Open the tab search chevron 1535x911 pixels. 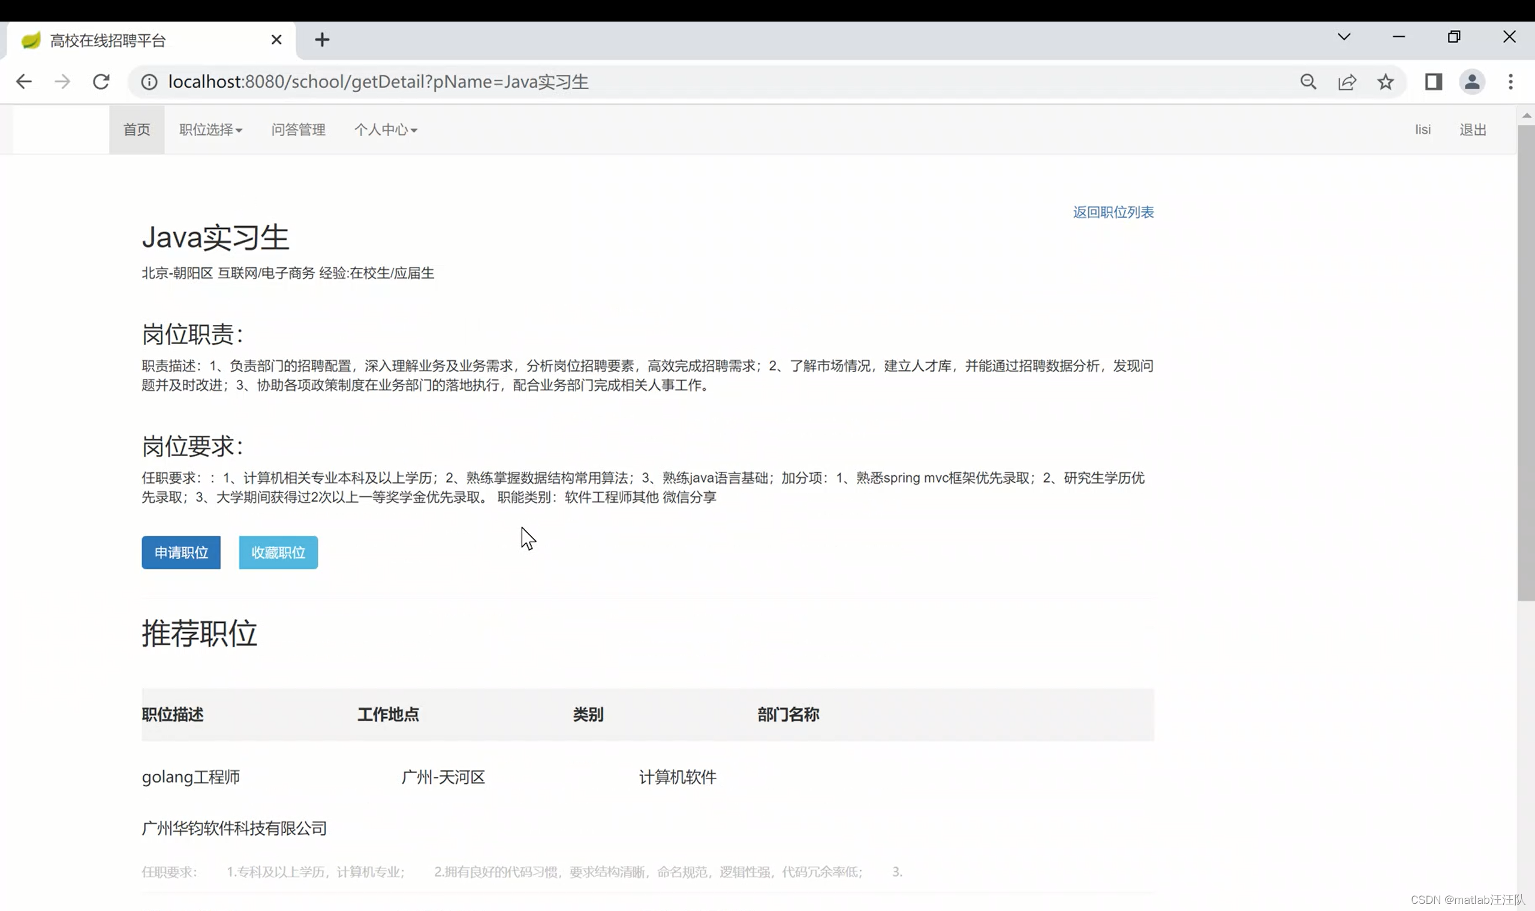pos(1344,37)
